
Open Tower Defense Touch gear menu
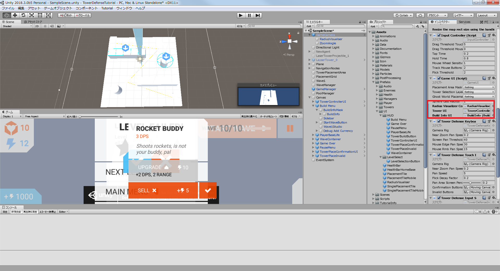pos(493,155)
